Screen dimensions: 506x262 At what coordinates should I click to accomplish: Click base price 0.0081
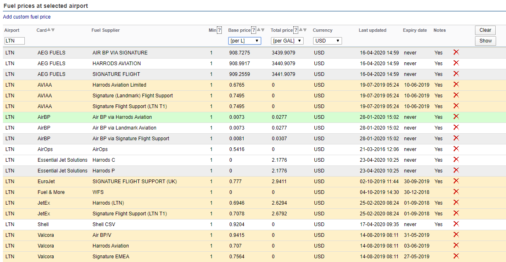point(237,138)
